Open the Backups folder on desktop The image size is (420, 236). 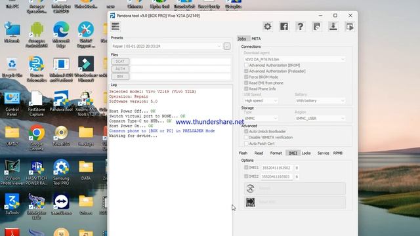(x=86, y=136)
